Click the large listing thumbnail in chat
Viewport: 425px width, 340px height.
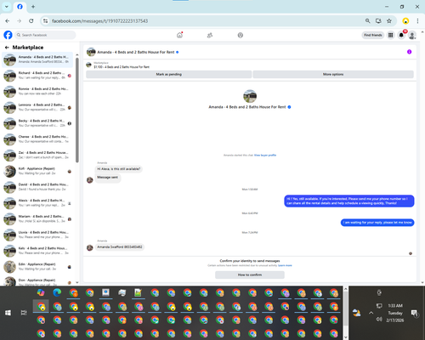click(x=250, y=96)
